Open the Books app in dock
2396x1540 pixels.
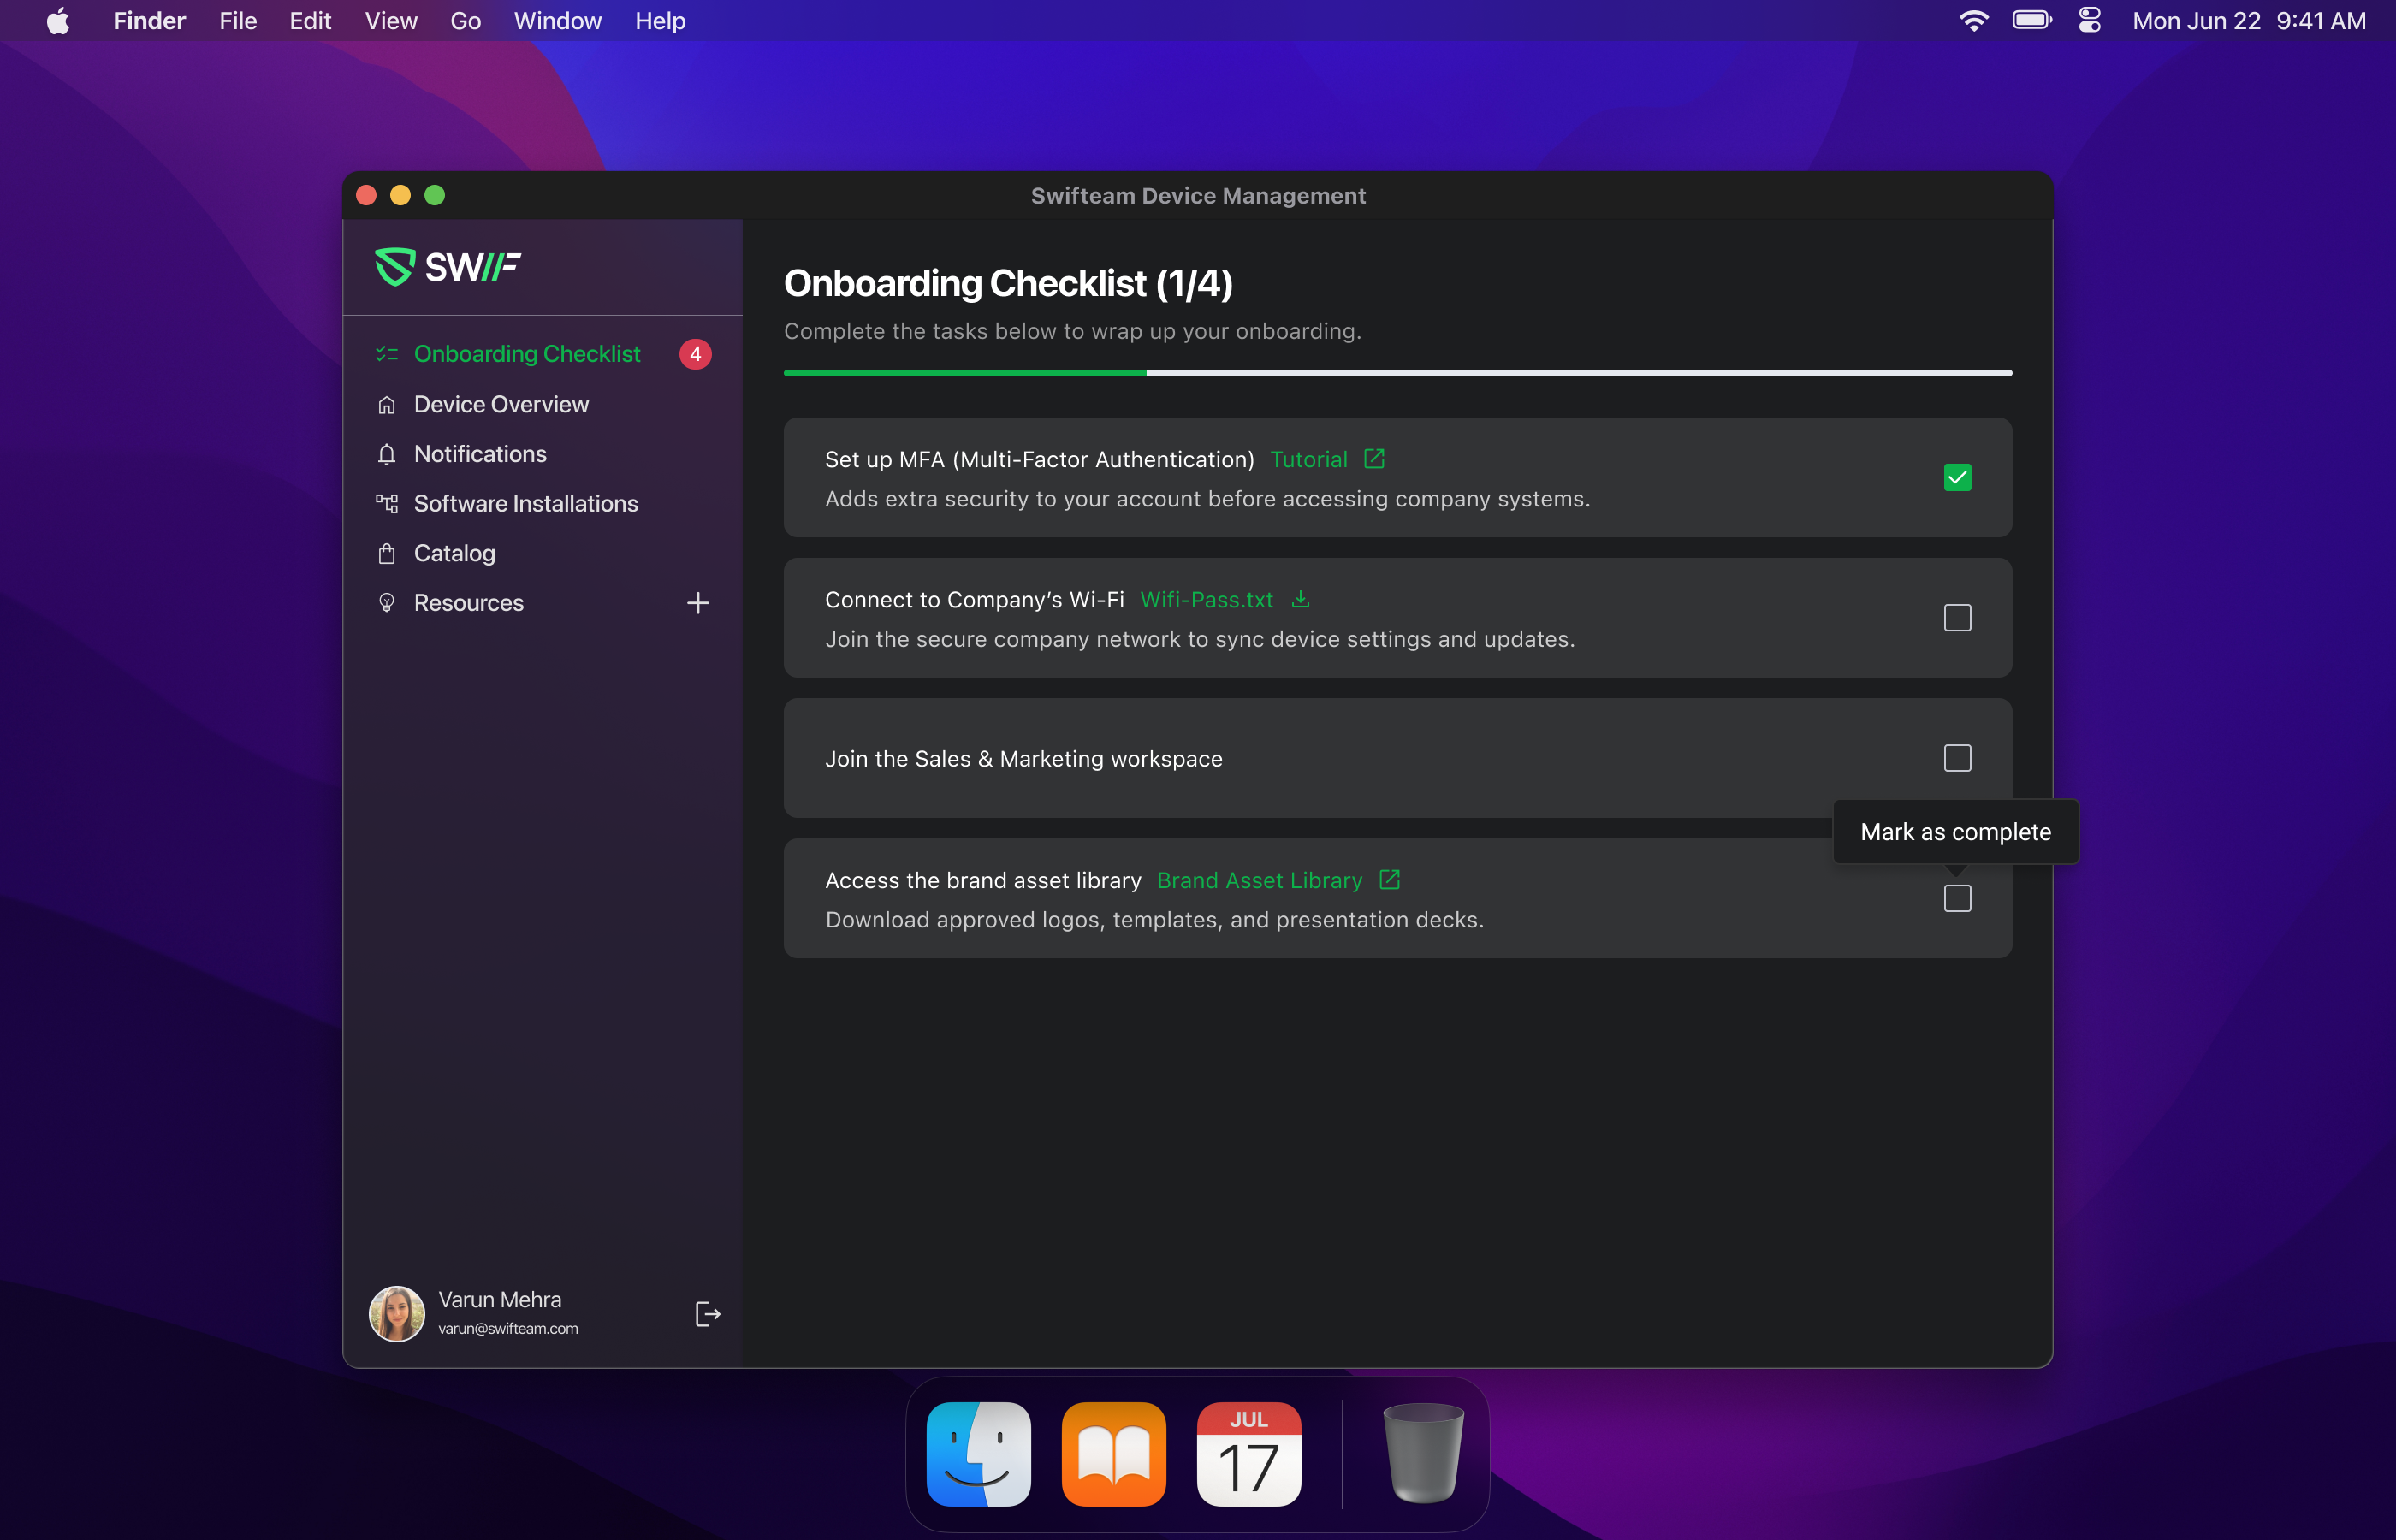click(x=1113, y=1454)
